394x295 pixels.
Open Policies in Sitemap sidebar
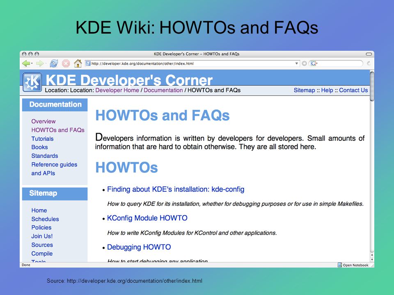41,227
